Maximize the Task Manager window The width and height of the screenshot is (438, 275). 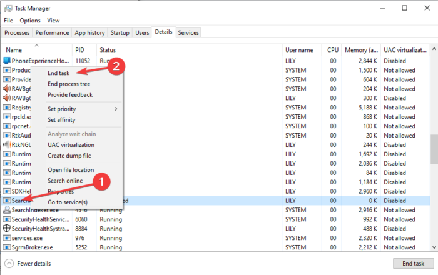[x=404, y=8]
